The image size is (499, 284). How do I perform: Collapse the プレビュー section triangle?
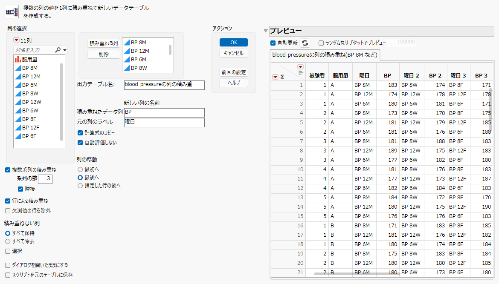tap(266, 31)
